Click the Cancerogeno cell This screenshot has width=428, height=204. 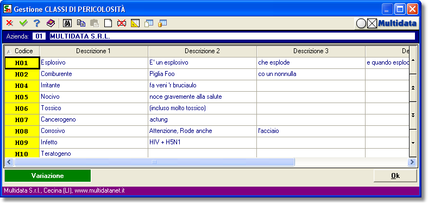(x=93, y=120)
